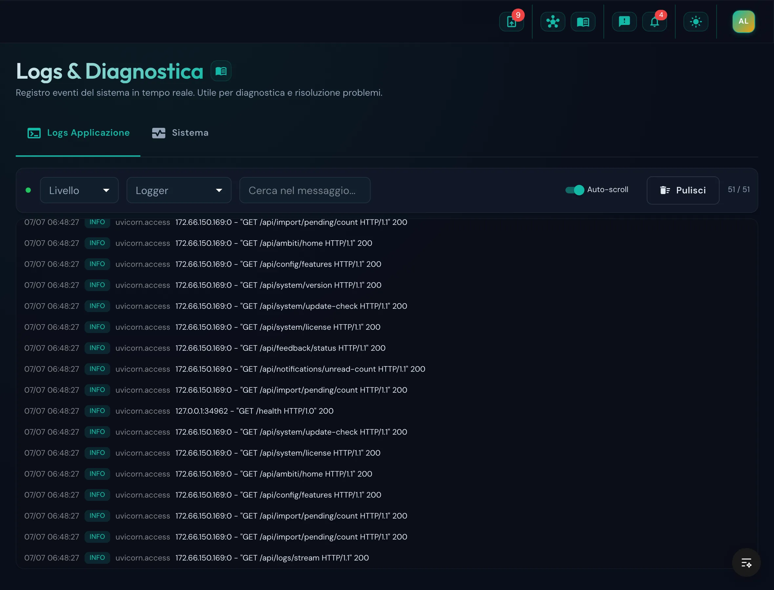Click the timestamp on the /api/feedback/status row
This screenshot has width=774, height=590.
51,348
